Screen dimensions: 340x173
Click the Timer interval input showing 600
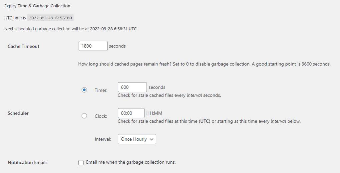point(132,87)
